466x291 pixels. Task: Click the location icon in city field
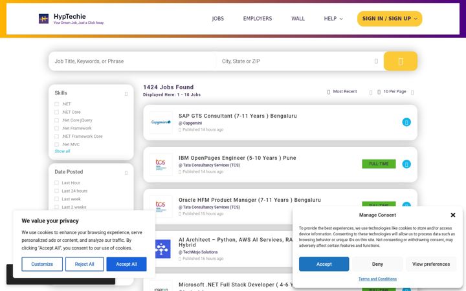coord(376,61)
